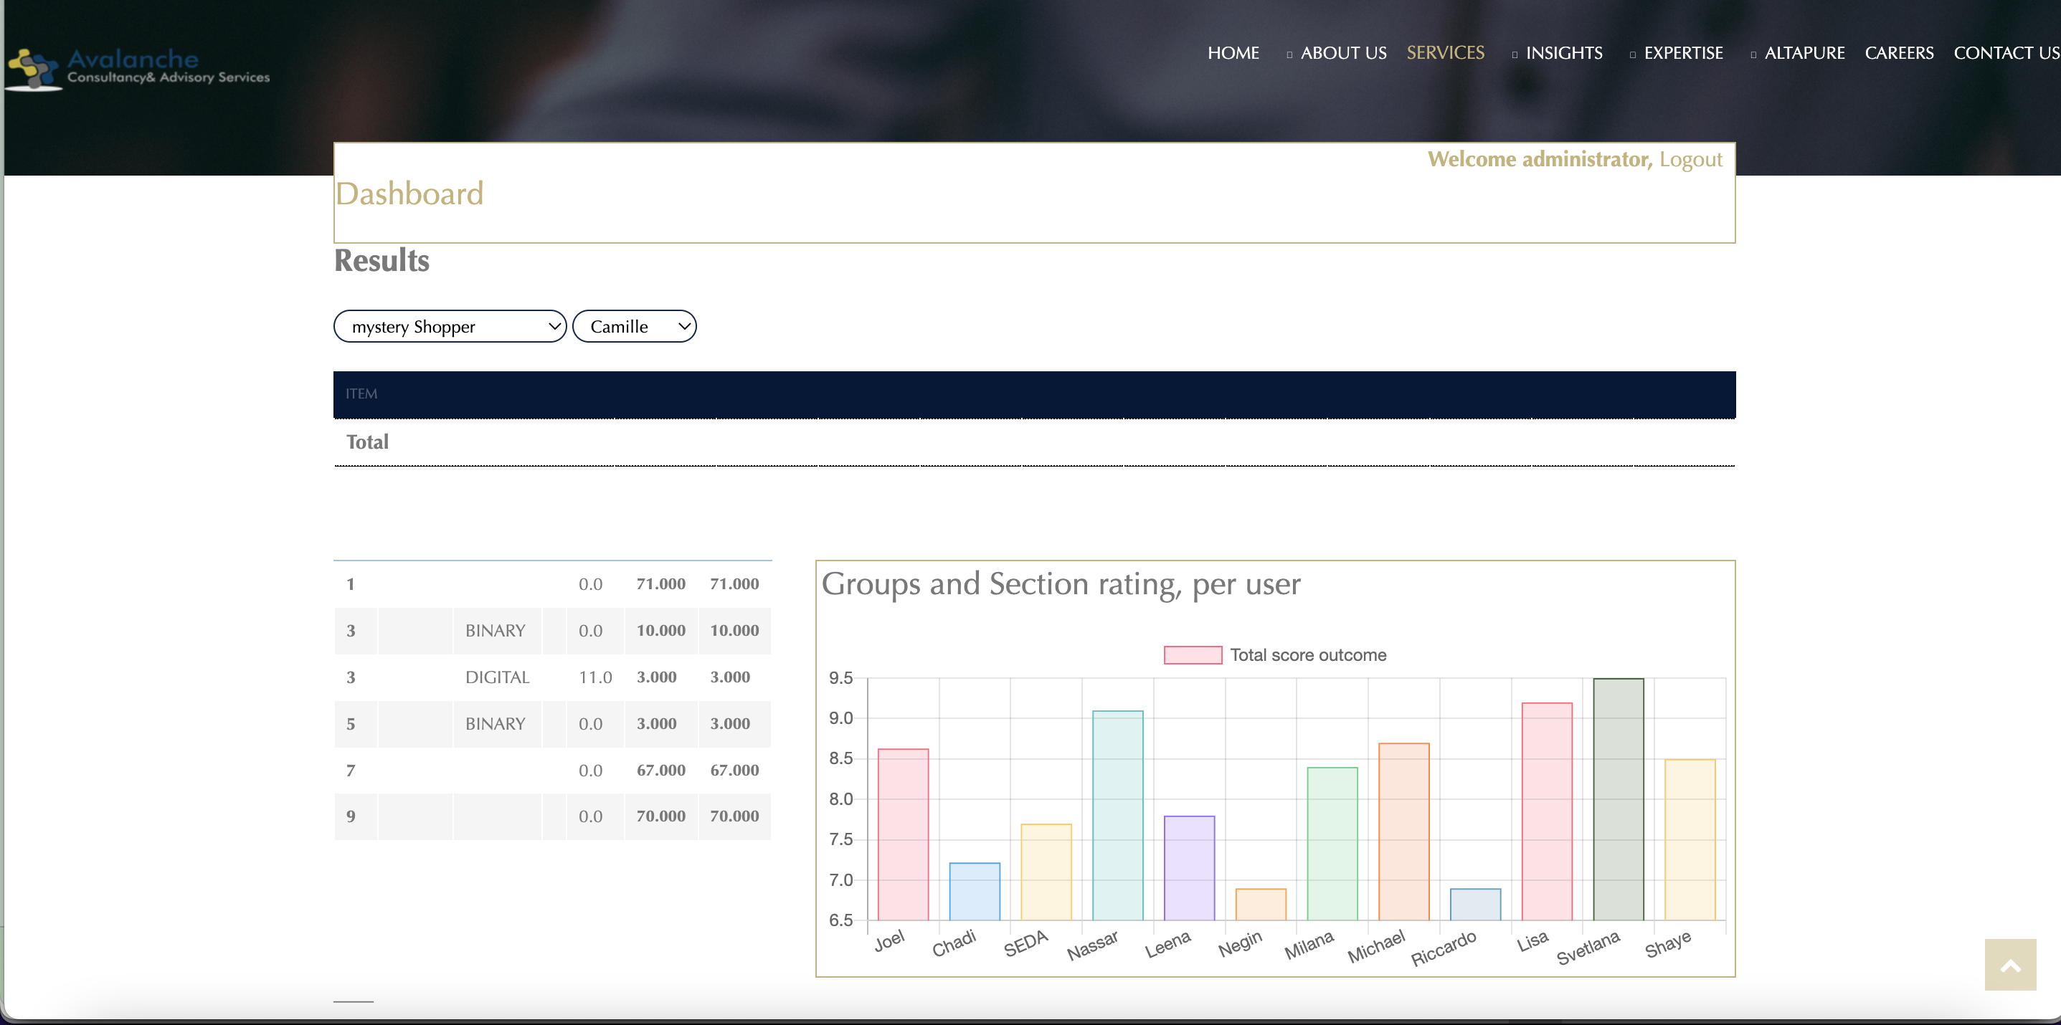Open the Camille user dropdown
Image resolution: width=2061 pixels, height=1025 pixels.
(634, 326)
